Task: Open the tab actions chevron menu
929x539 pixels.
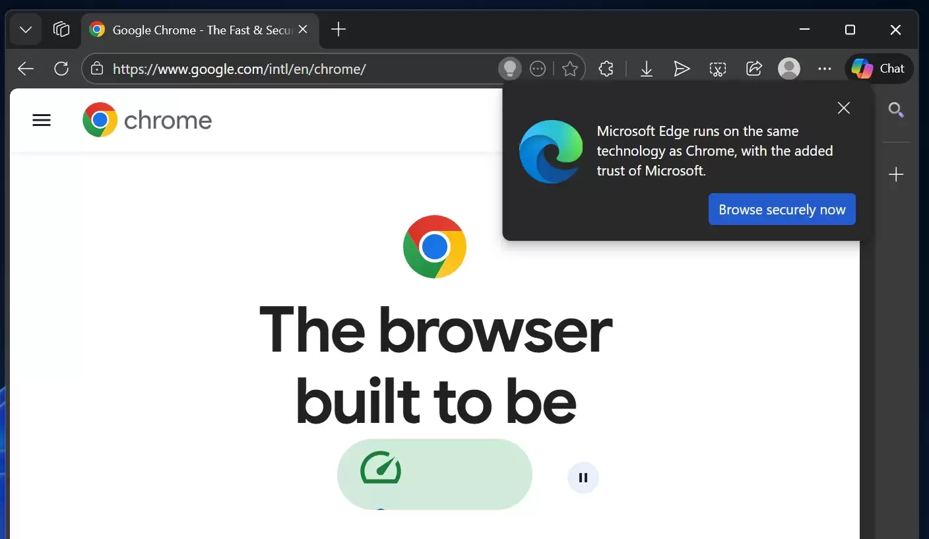Action: (x=25, y=29)
